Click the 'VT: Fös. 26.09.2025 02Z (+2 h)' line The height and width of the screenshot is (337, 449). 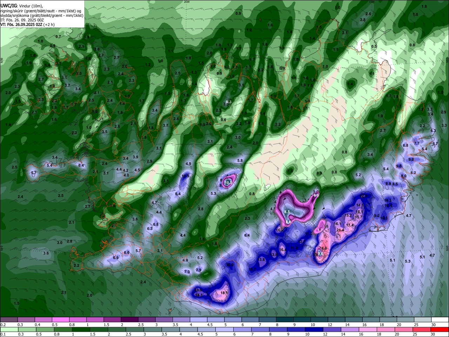click(27, 25)
